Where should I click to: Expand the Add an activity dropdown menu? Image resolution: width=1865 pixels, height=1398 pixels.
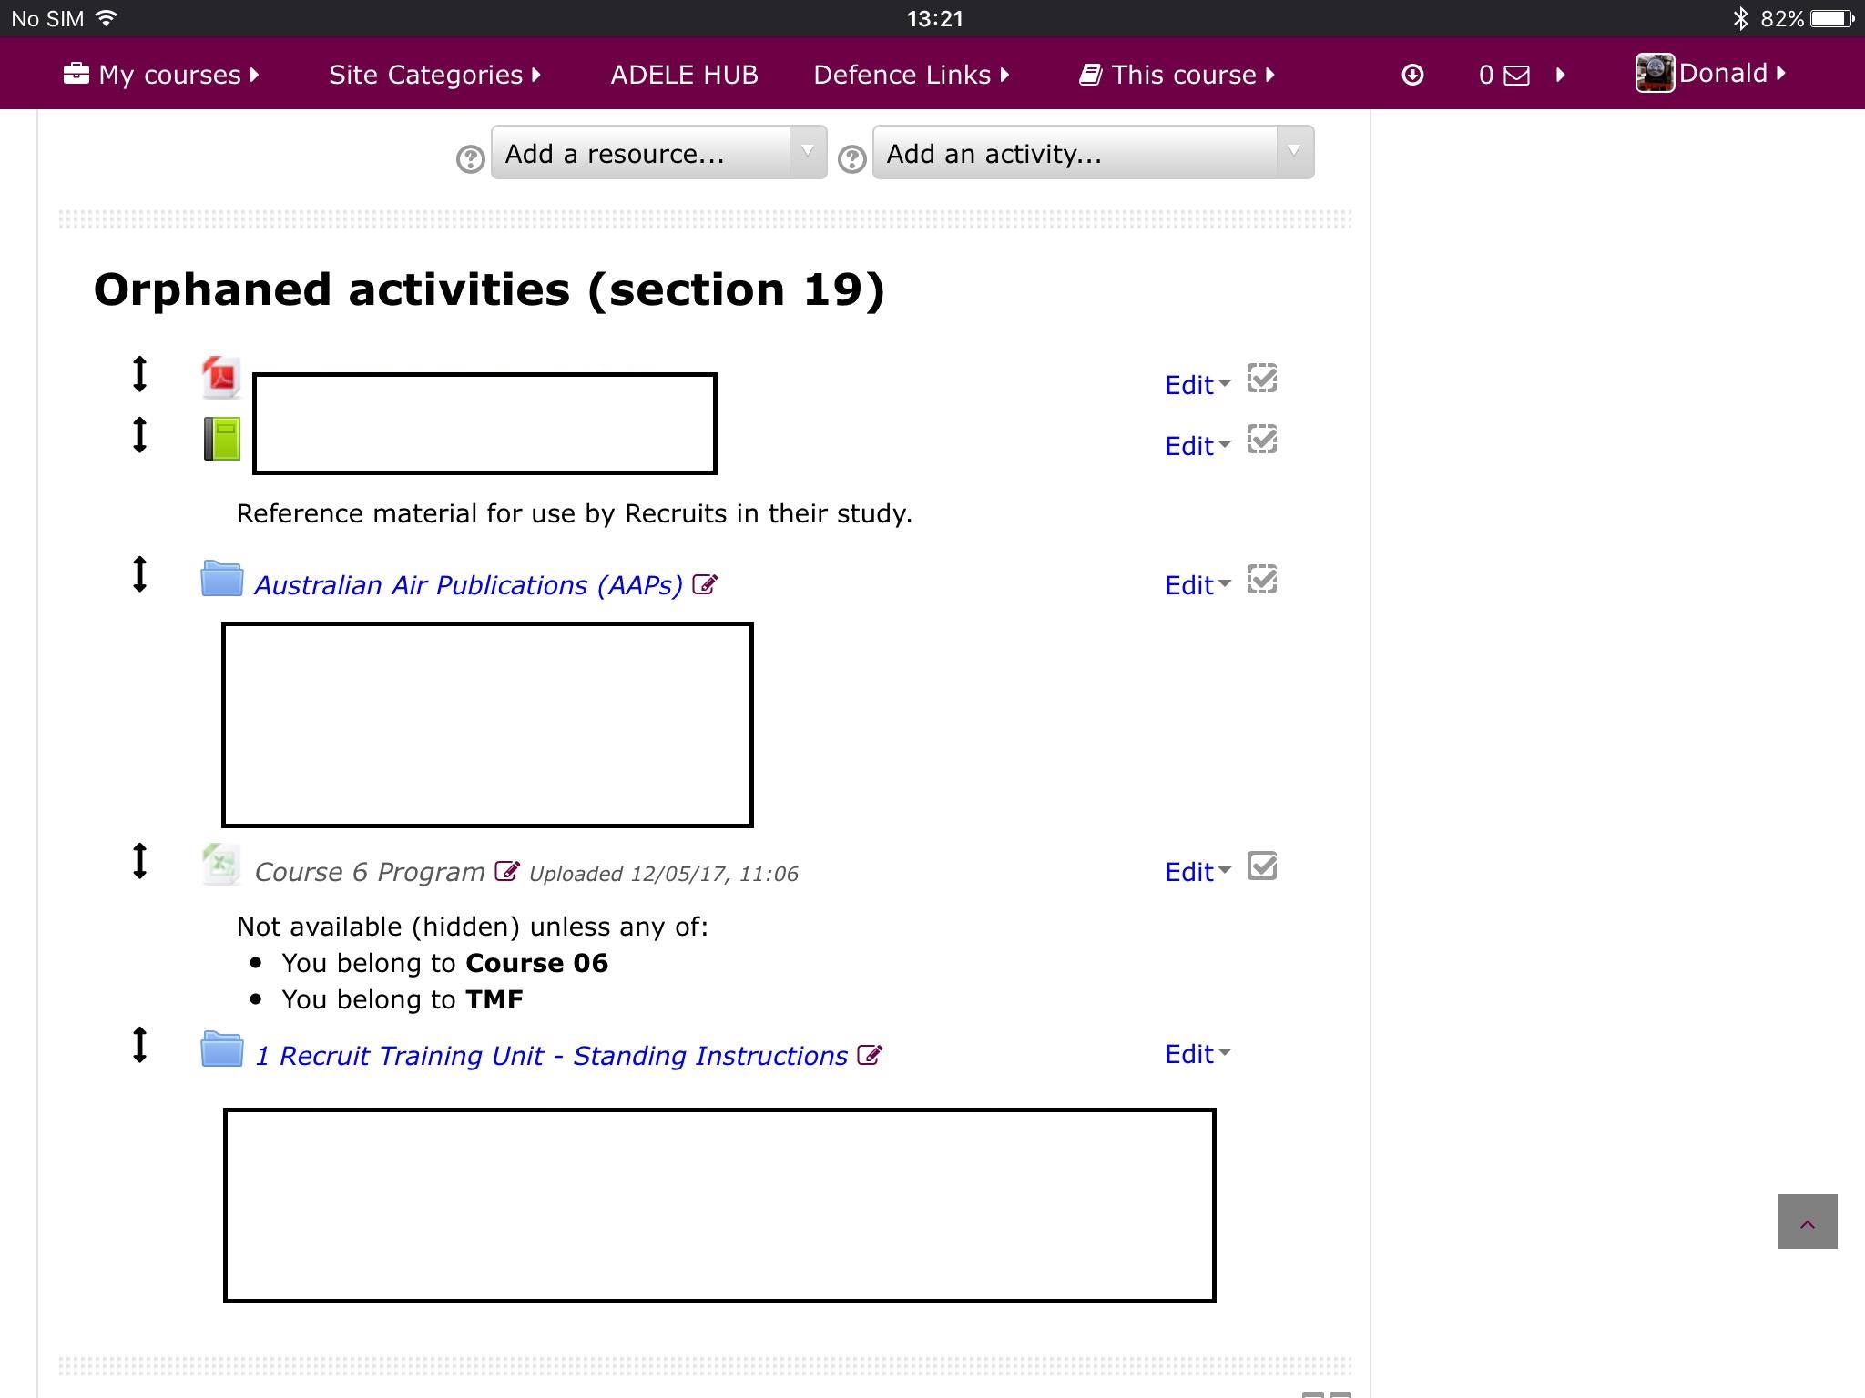pos(1294,153)
